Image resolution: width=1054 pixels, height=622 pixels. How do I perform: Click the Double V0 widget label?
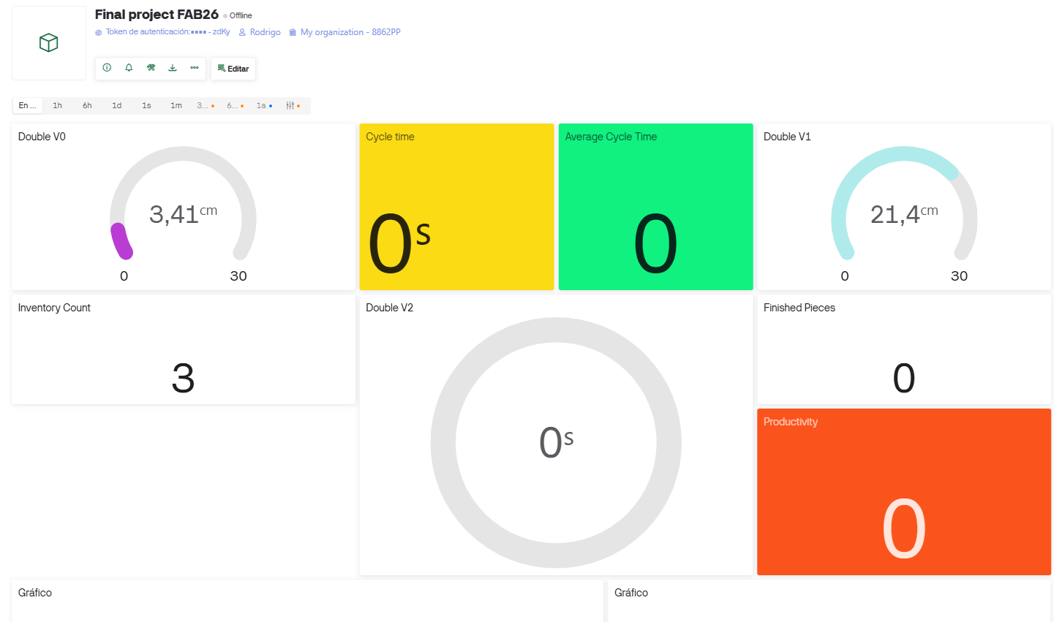(42, 137)
